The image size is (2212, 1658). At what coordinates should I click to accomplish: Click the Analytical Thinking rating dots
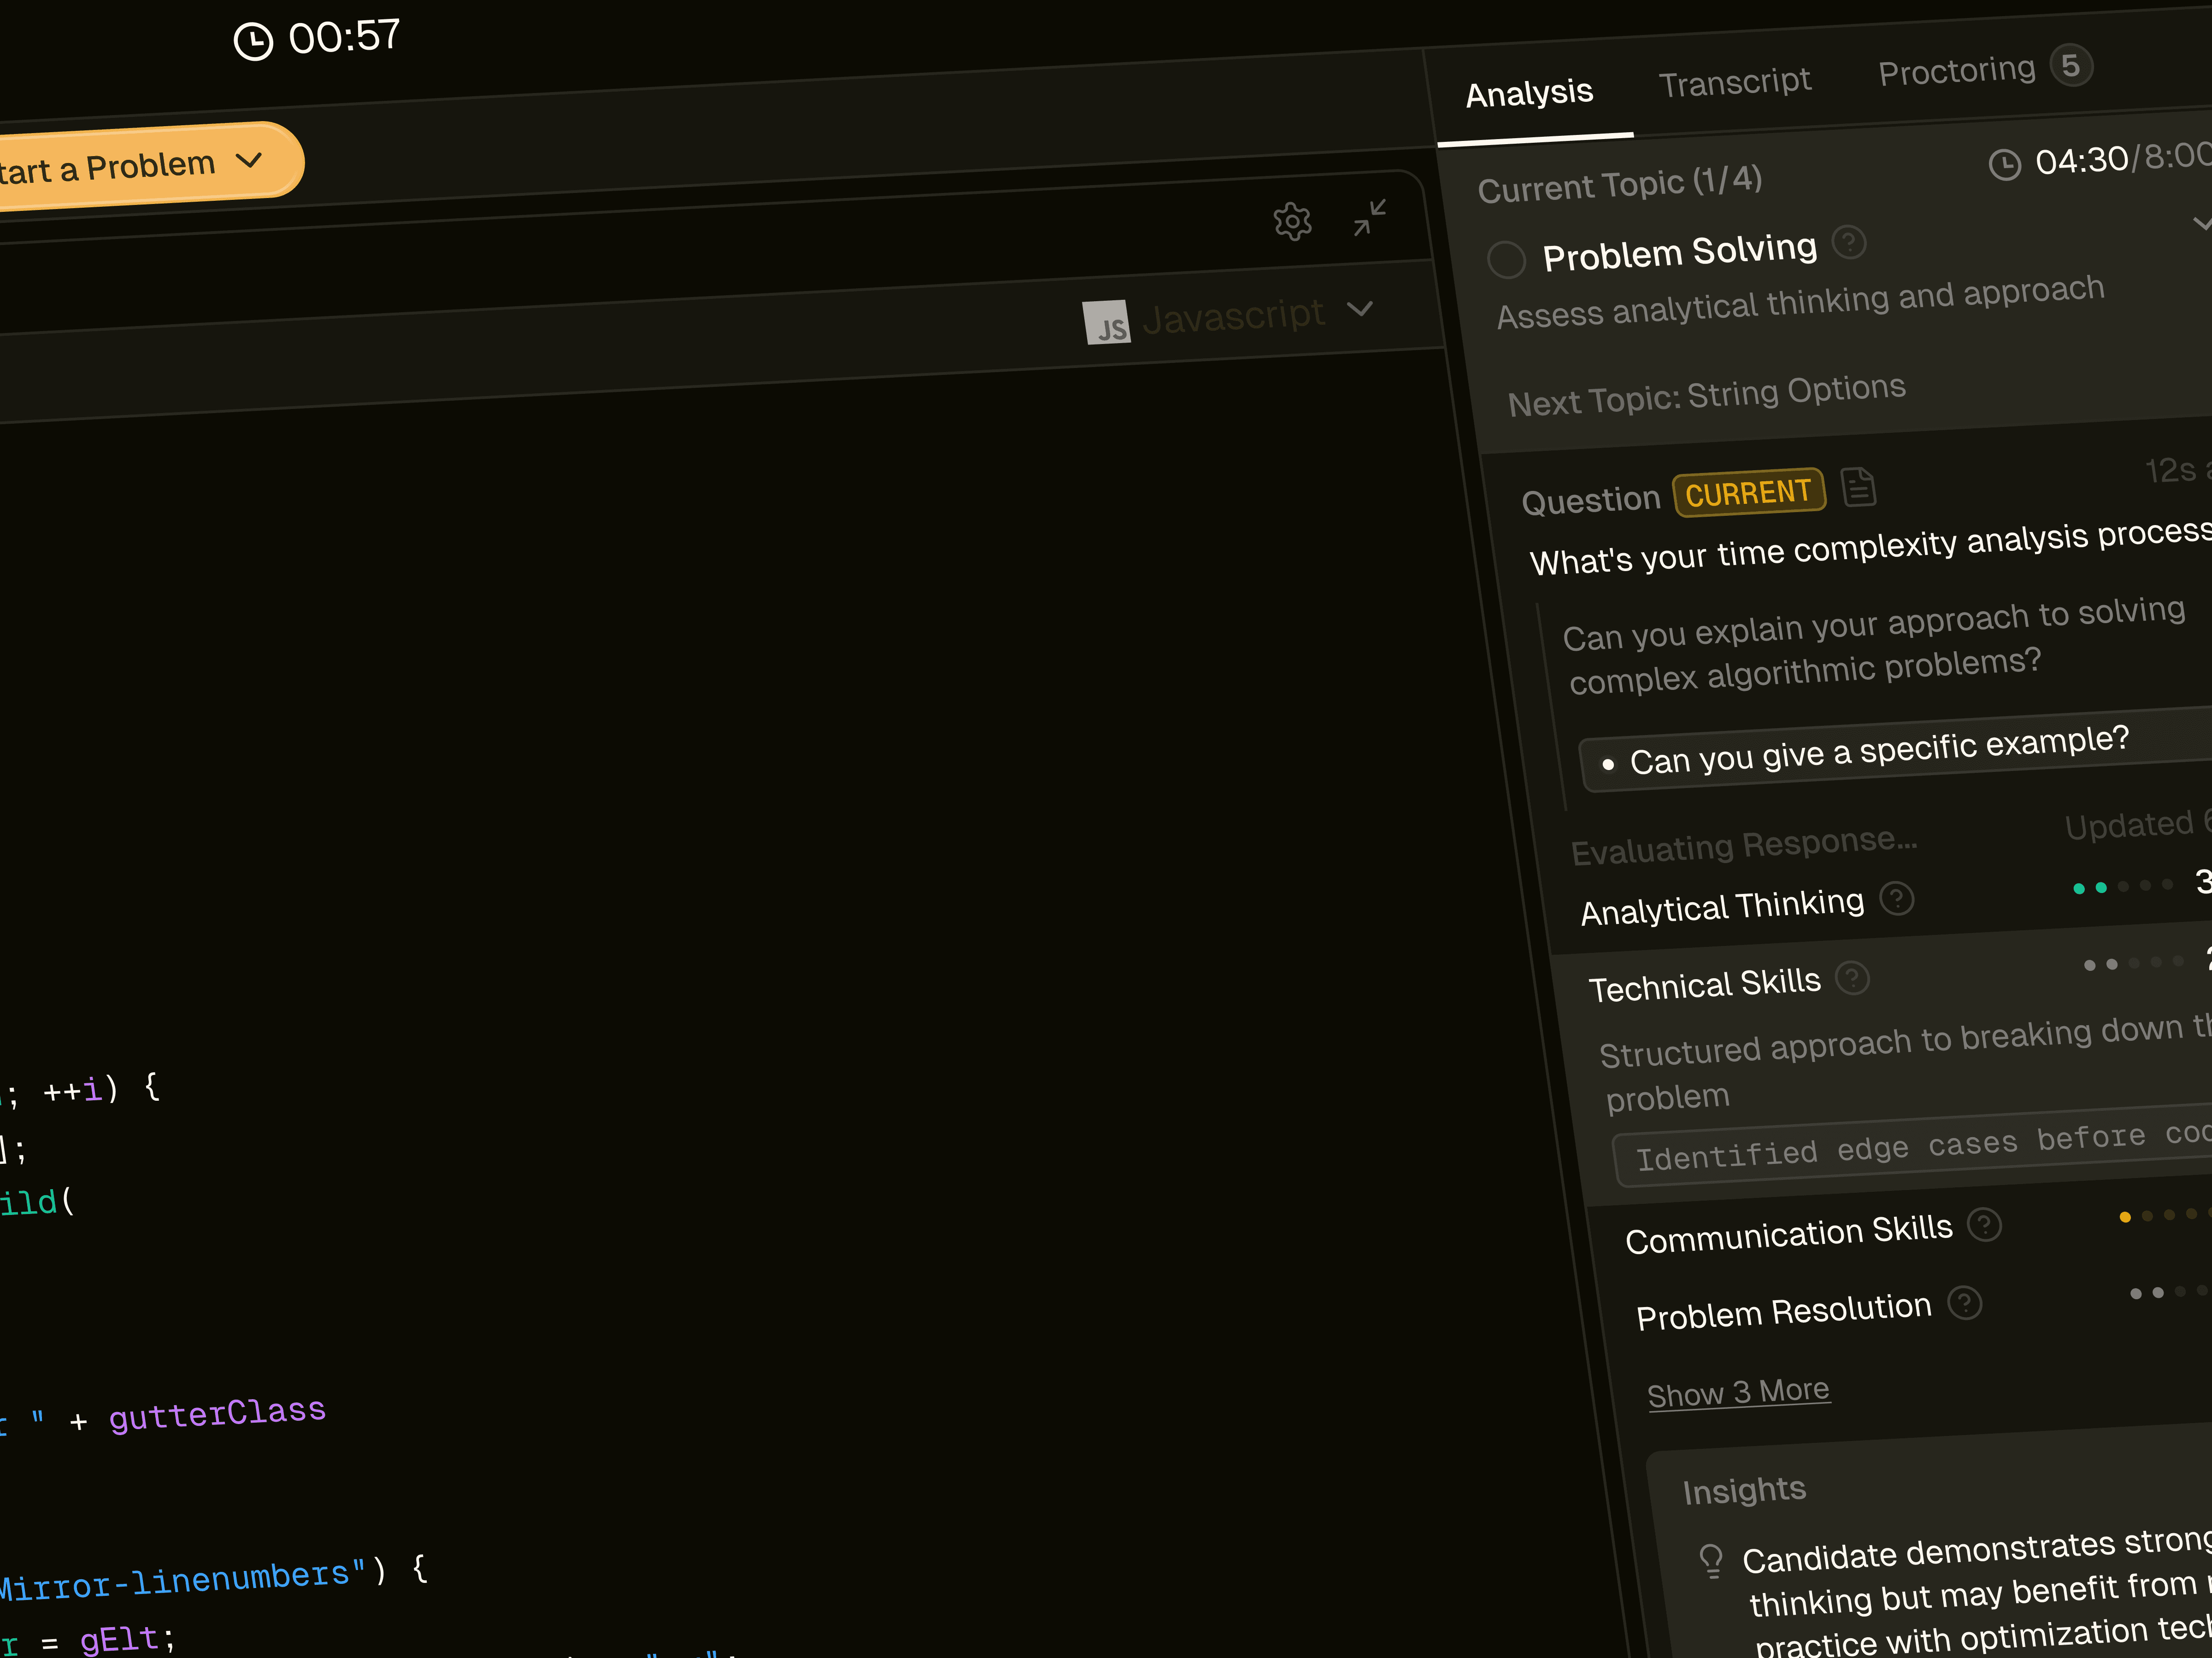(2122, 887)
